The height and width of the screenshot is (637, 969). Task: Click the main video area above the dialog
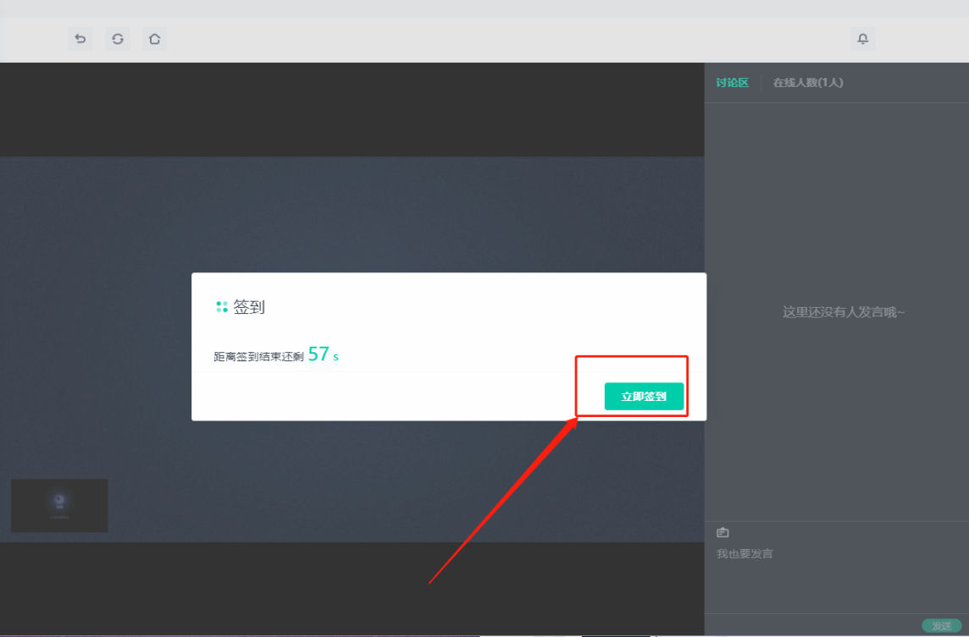coord(352,211)
